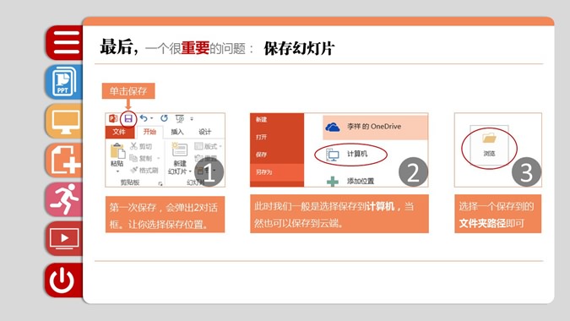Click the Redo icon in quick toolbar

[165, 118]
